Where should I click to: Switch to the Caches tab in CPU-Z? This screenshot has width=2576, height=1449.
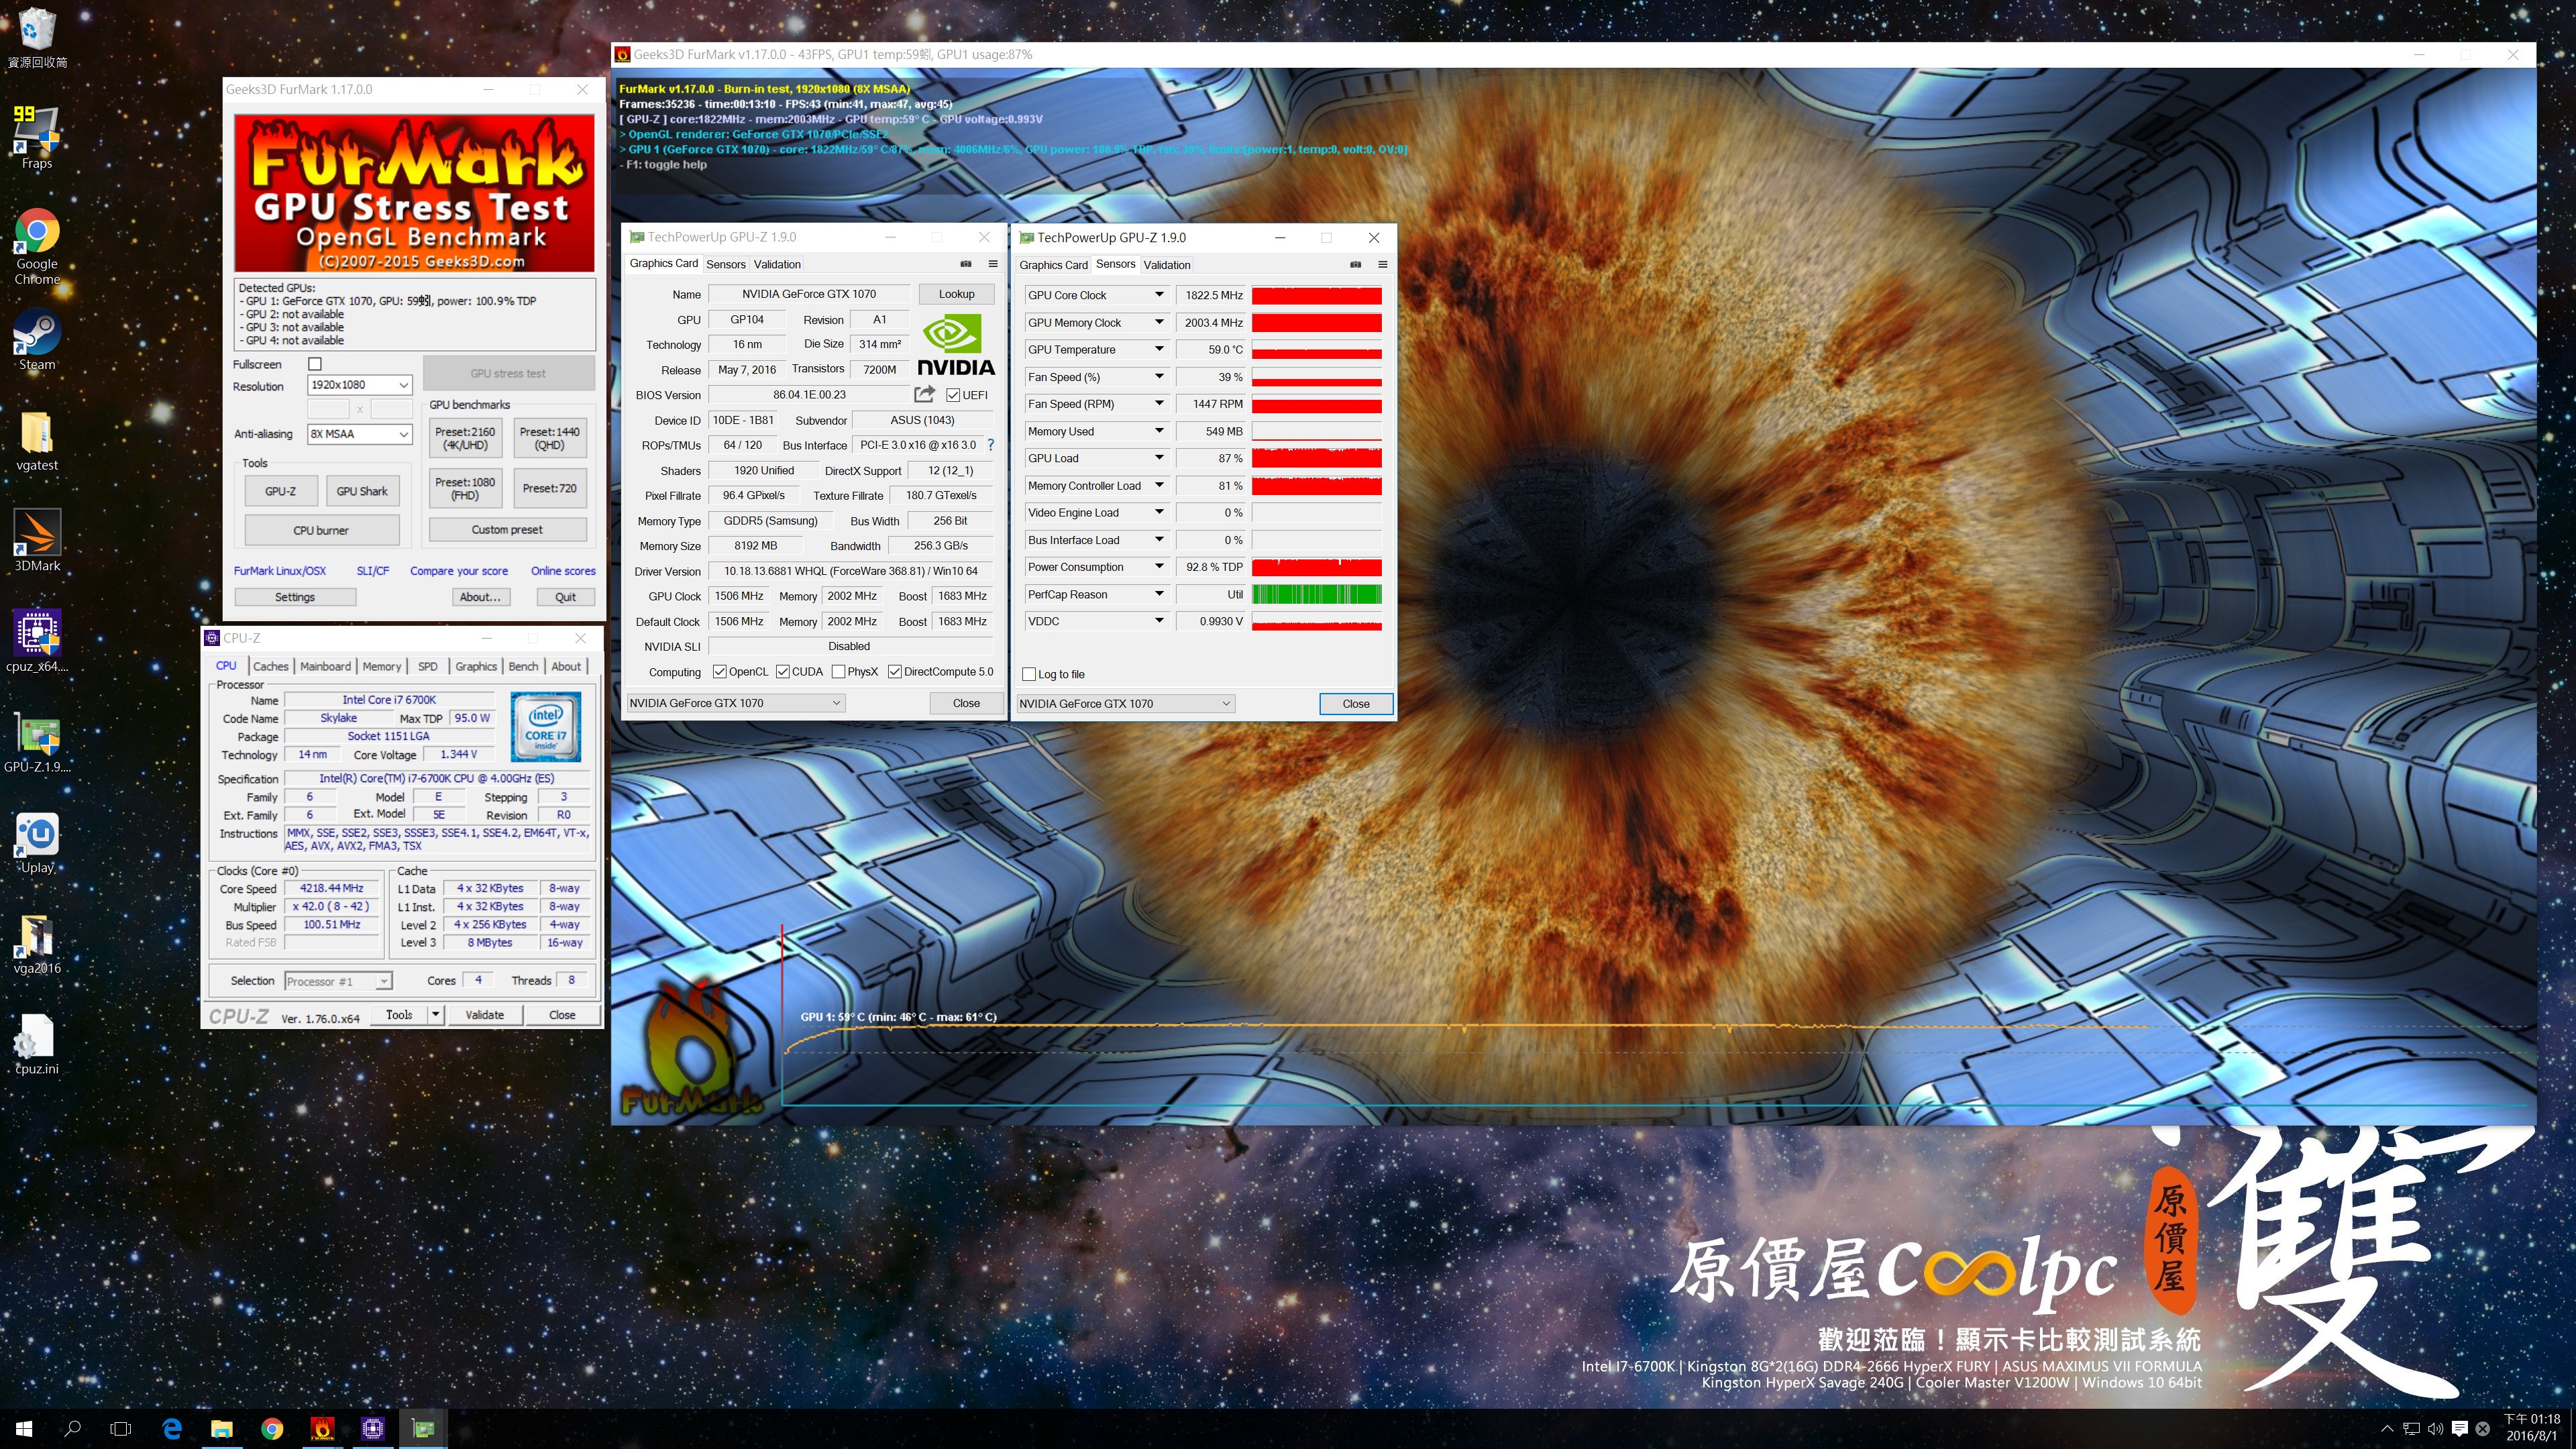click(x=270, y=666)
